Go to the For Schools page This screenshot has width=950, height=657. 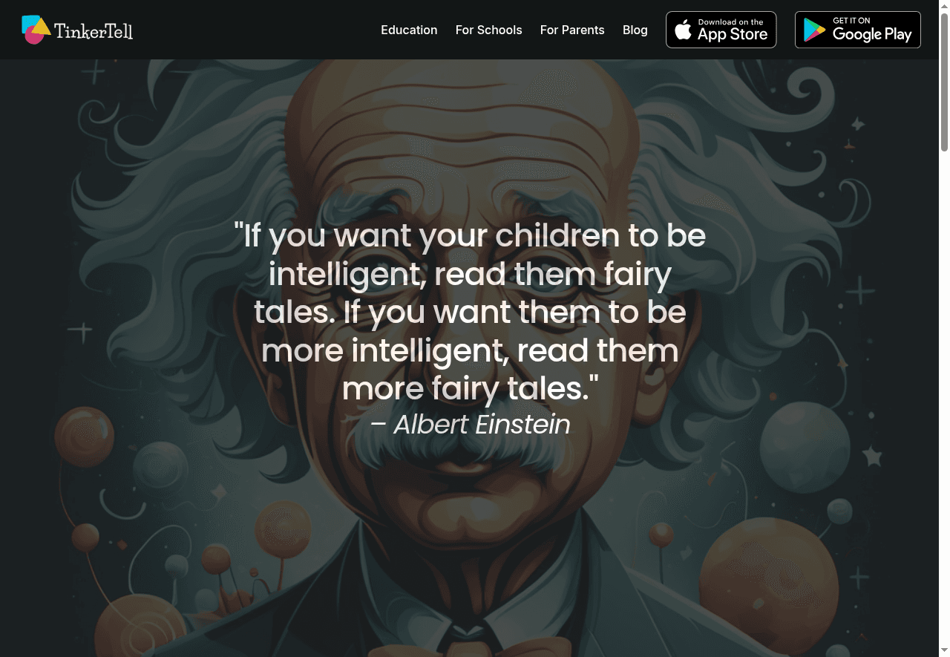point(488,30)
